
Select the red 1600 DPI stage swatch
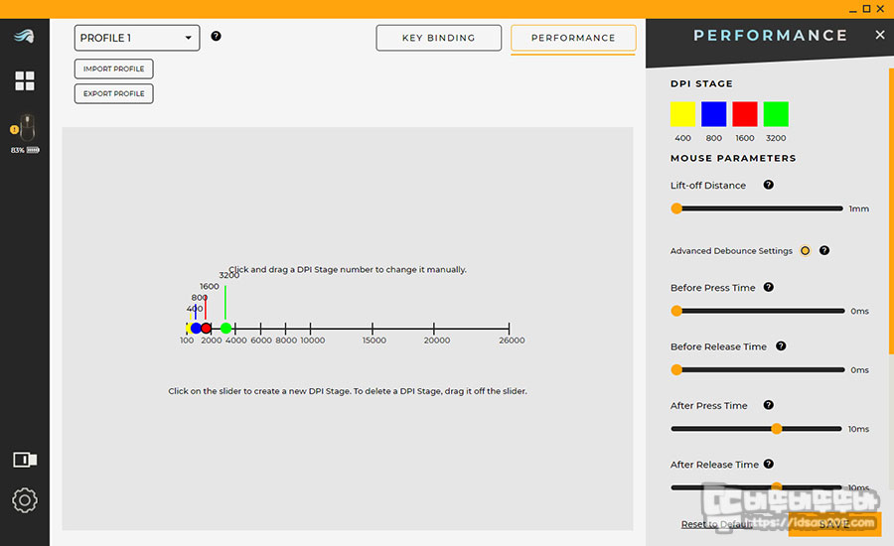point(745,114)
